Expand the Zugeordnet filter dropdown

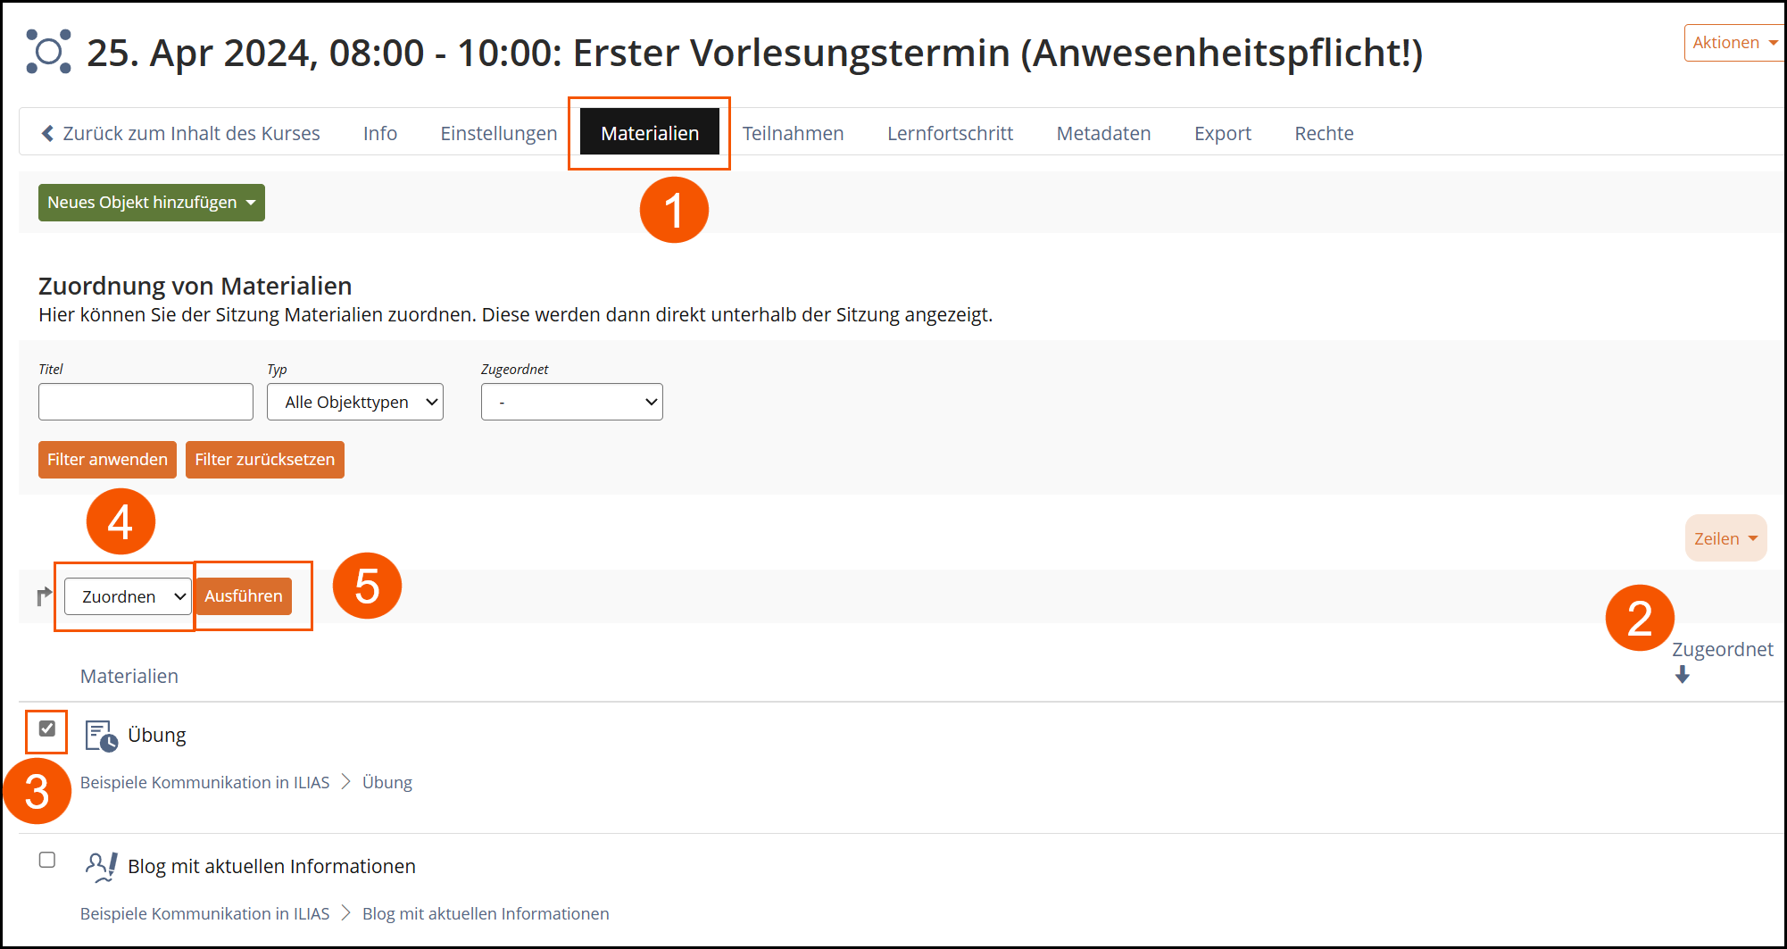click(x=571, y=402)
